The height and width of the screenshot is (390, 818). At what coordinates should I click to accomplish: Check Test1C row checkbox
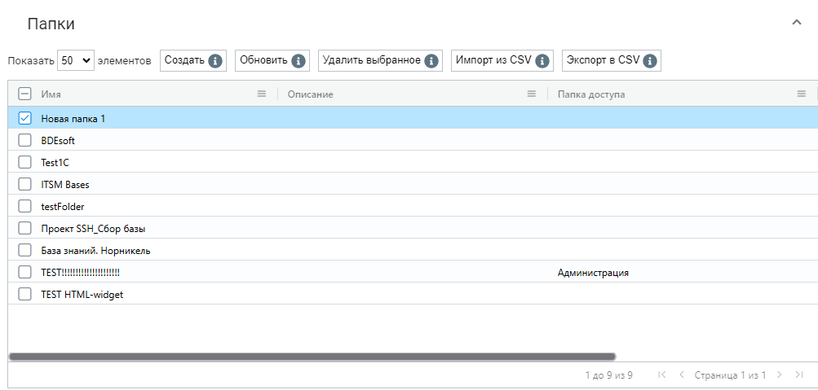(24, 163)
